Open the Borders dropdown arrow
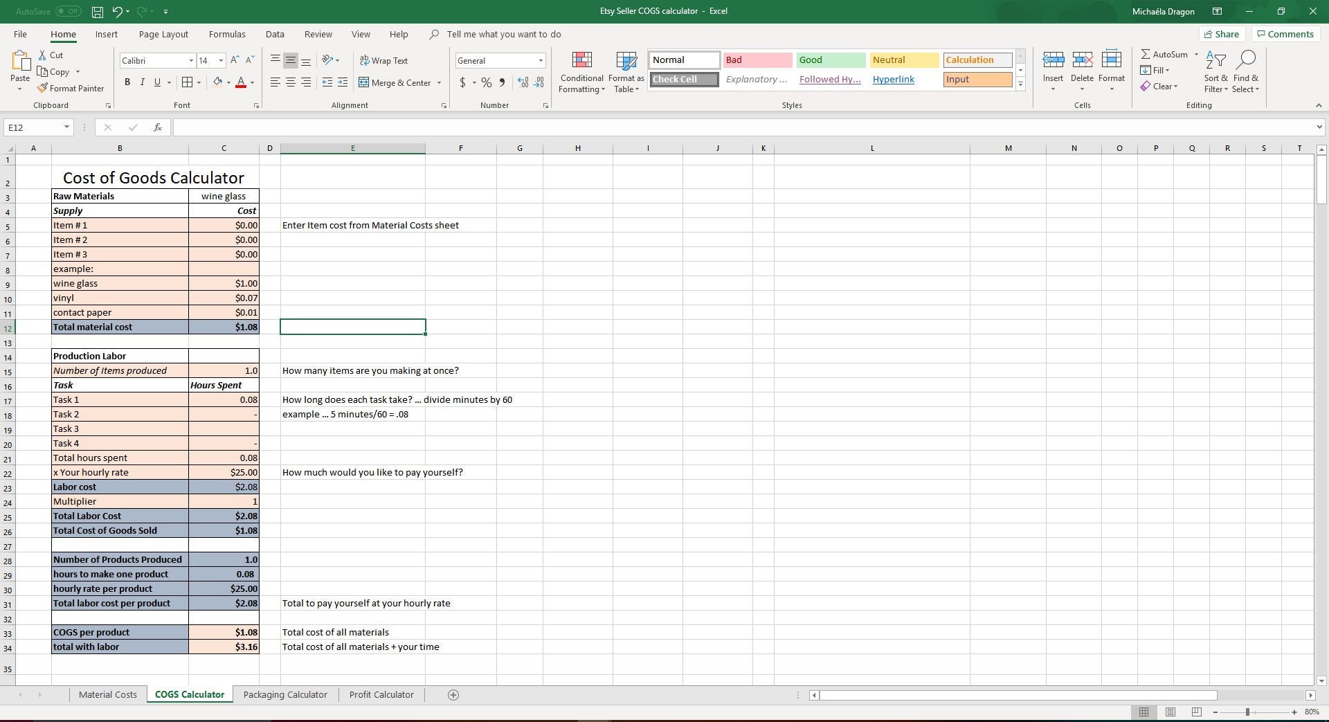Viewport: 1329px width, 722px height. pyautogui.click(x=199, y=82)
